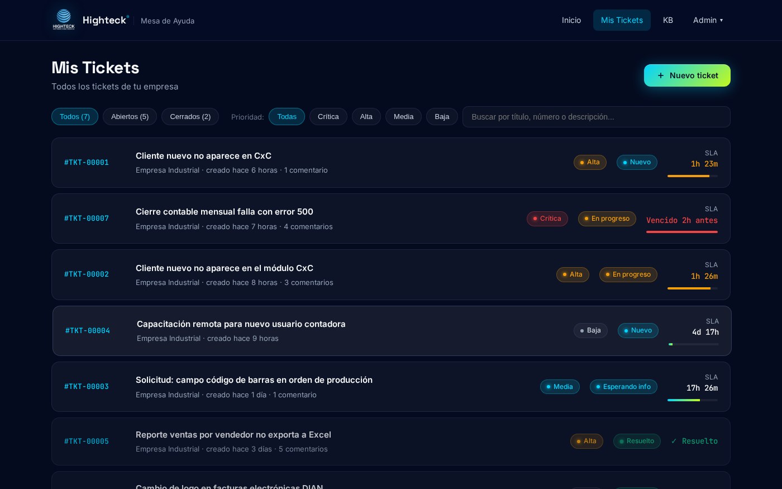
Task: Click the Highteck brand name
Action: pyautogui.click(x=105, y=20)
